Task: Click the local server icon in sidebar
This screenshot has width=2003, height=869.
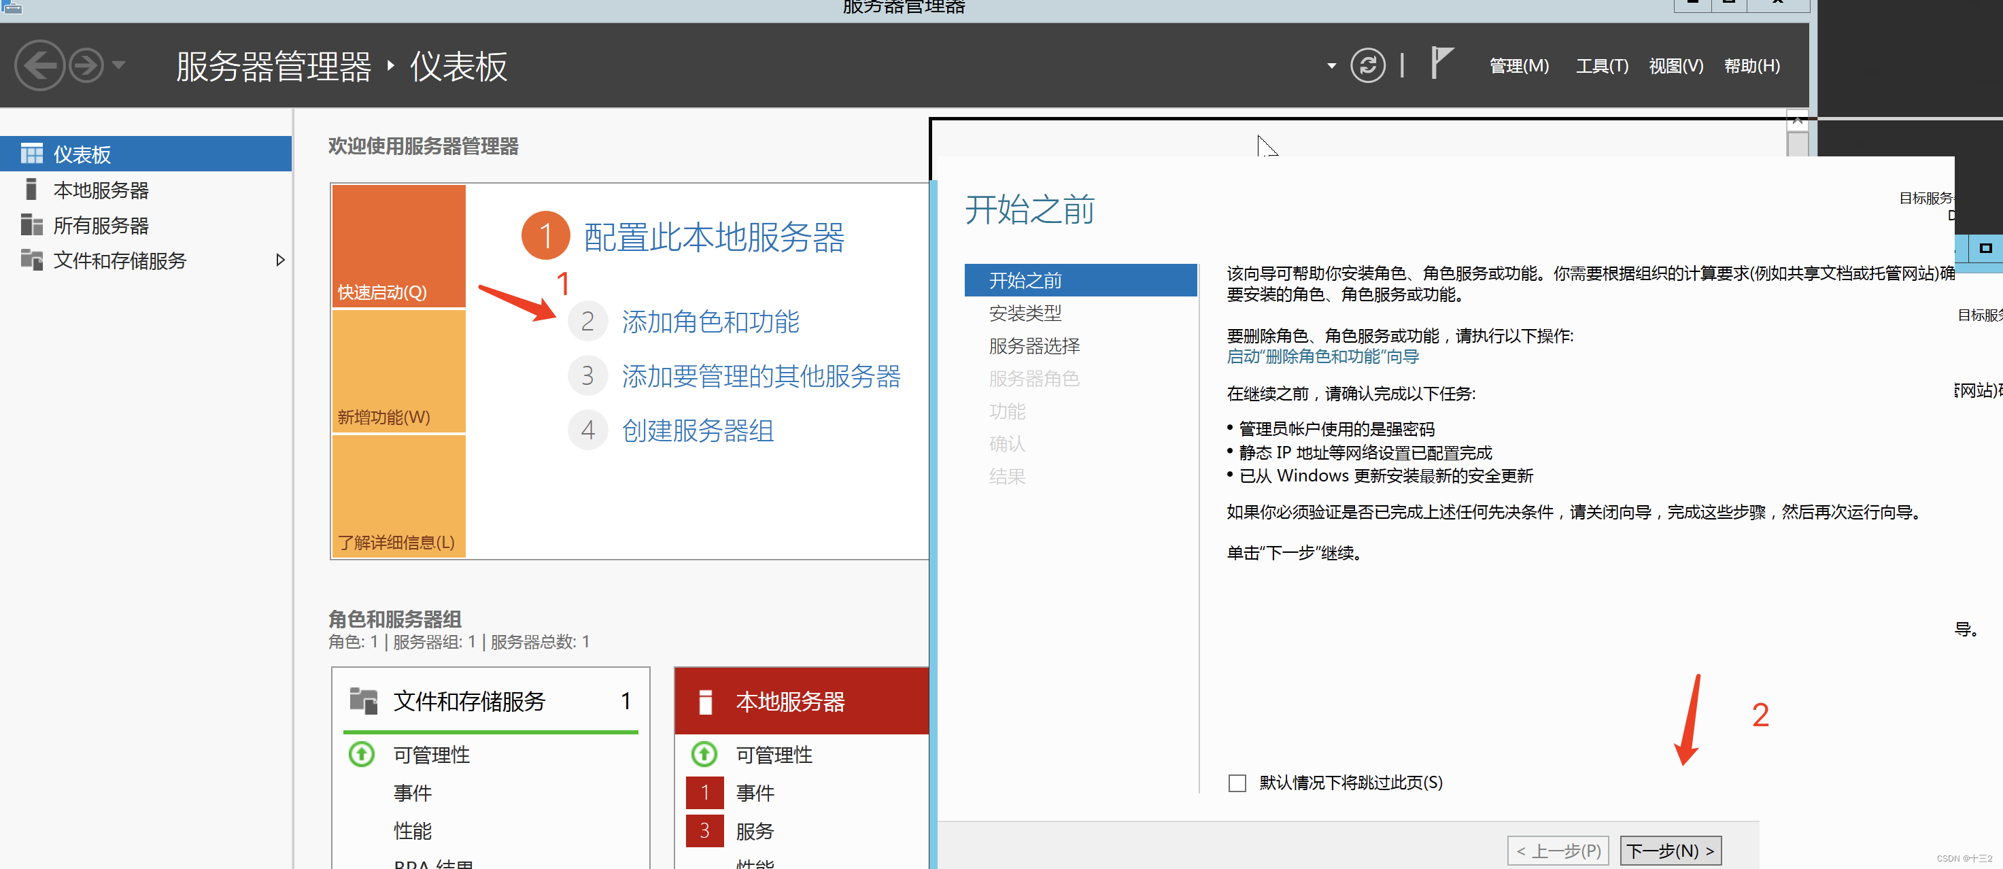Action: tap(31, 190)
